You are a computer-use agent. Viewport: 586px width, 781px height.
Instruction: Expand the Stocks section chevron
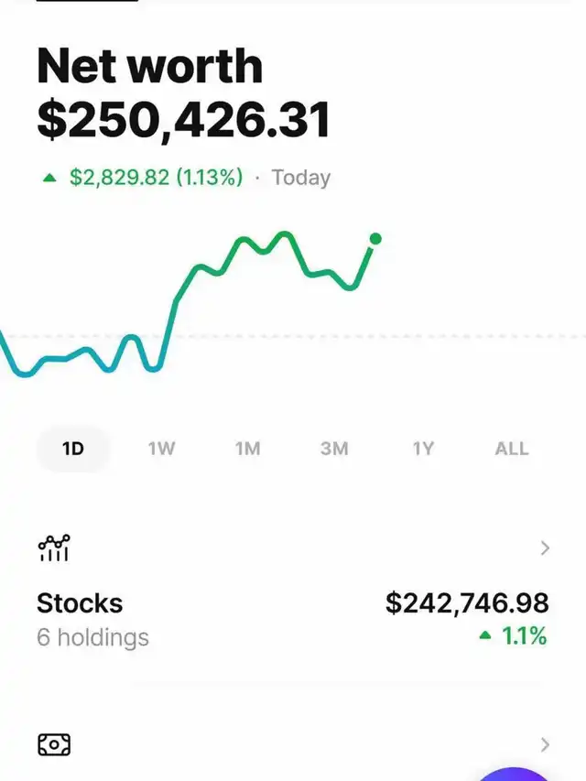(545, 548)
